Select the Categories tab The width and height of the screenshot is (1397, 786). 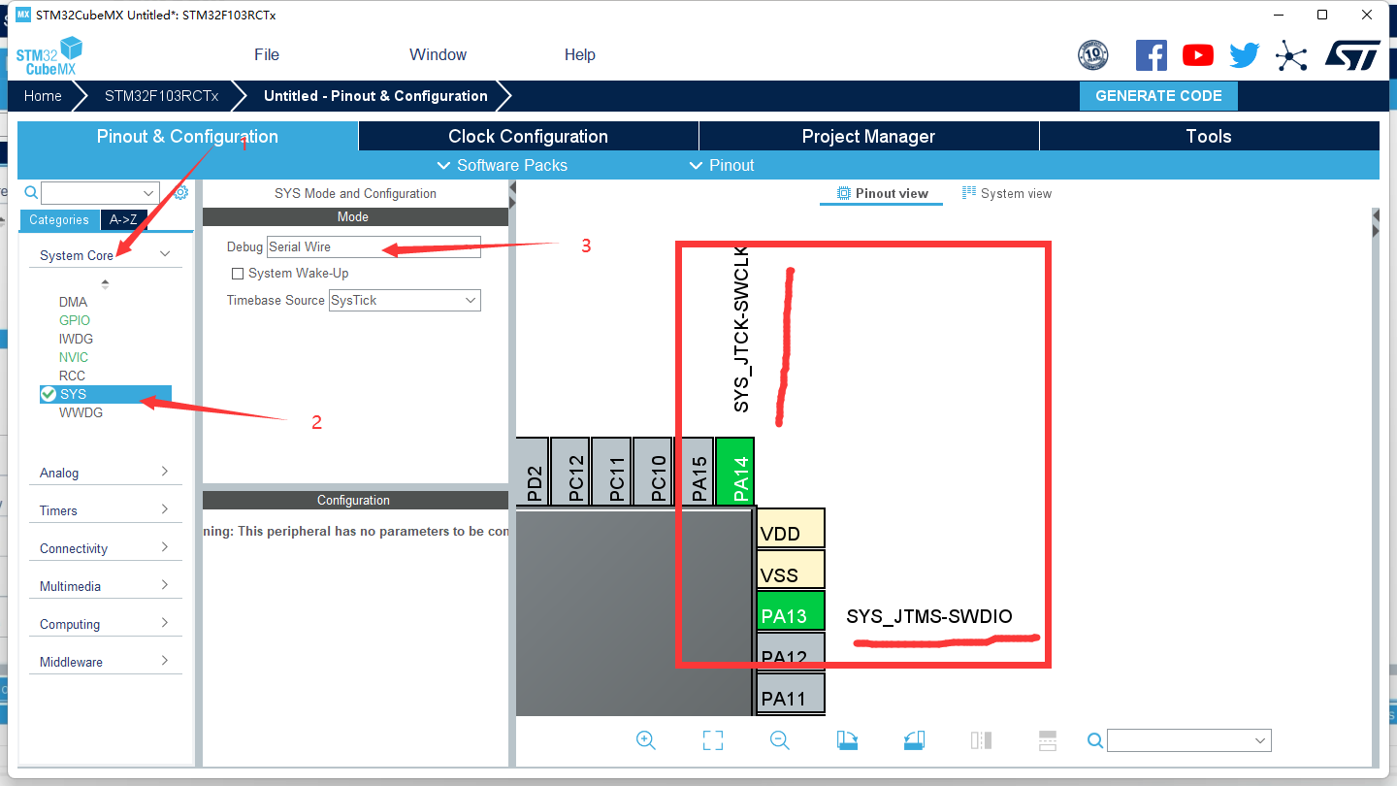pos(59,219)
